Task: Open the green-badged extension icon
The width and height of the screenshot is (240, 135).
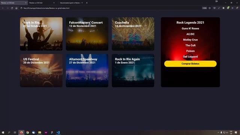Action: (228, 8)
